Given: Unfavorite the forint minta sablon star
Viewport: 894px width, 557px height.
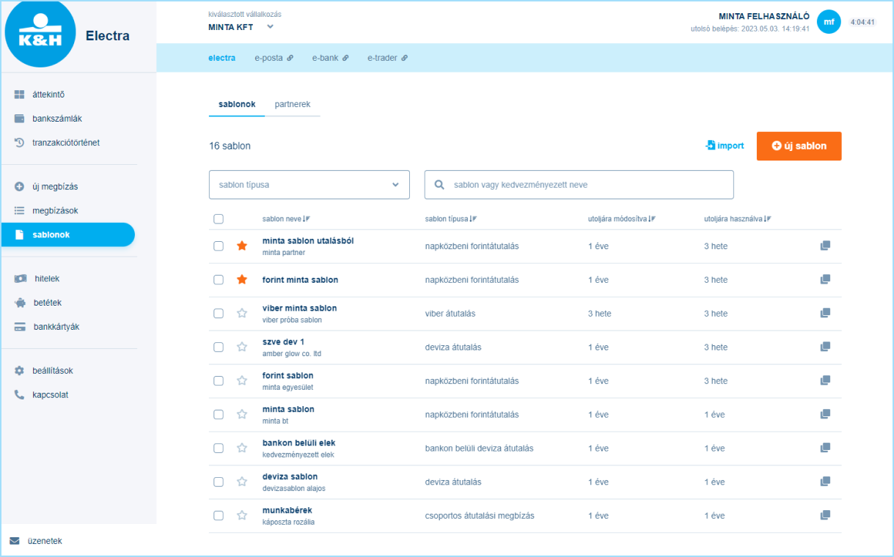Looking at the screenshot, I should 242,280.
